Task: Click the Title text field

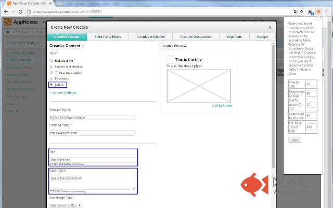Action: 92,160
